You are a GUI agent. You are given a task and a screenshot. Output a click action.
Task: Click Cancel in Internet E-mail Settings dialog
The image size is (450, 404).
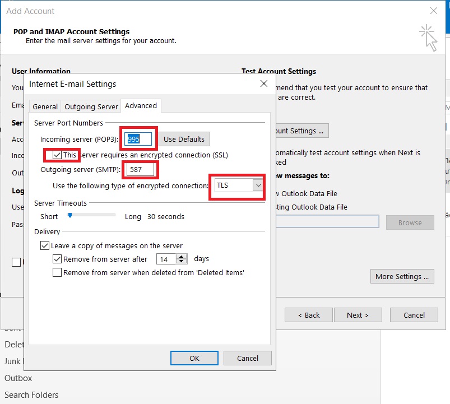click(x=247, y=358)
